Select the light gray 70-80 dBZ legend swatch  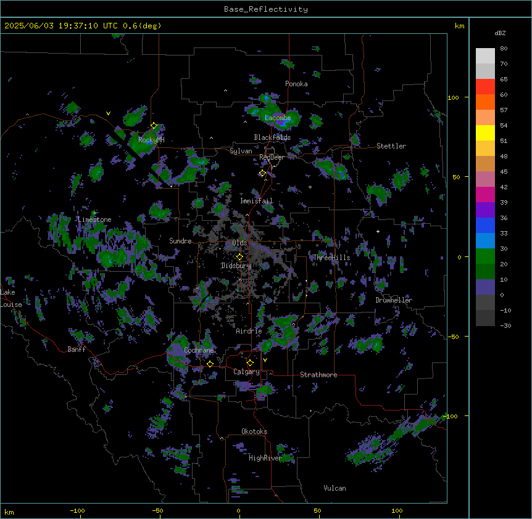pos(485,56)
